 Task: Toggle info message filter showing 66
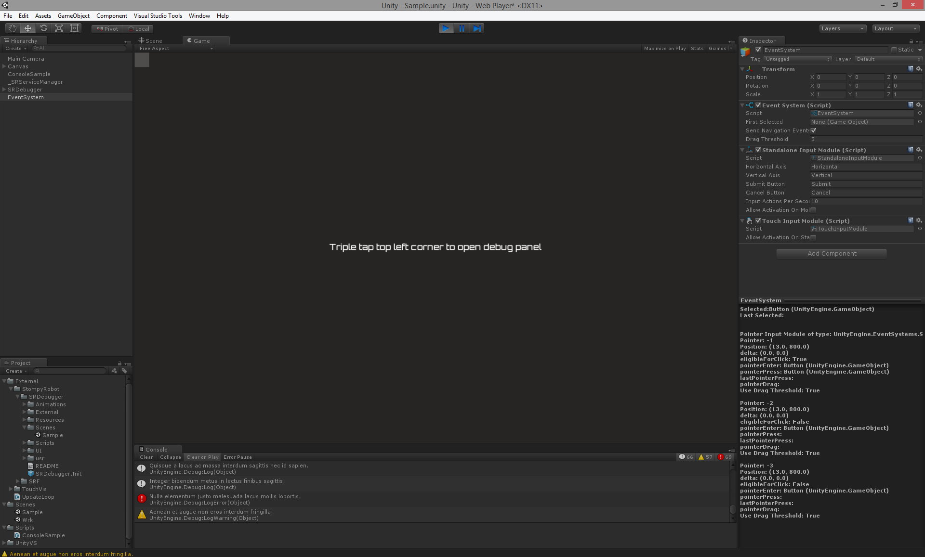[x=686, y=457]
